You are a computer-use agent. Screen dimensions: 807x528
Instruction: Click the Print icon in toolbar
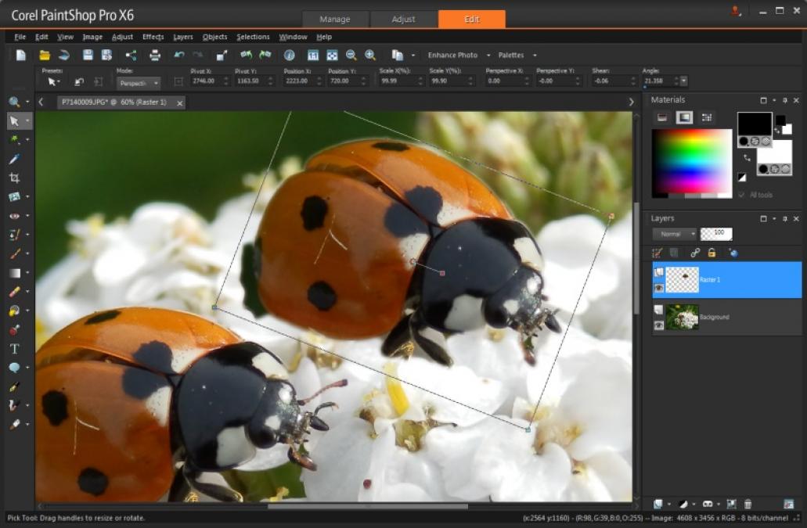155,55
